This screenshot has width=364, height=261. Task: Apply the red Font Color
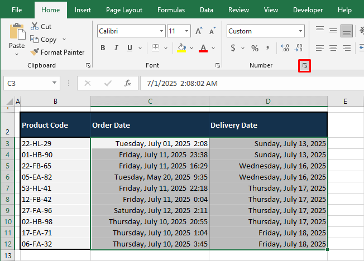[203, 48]
